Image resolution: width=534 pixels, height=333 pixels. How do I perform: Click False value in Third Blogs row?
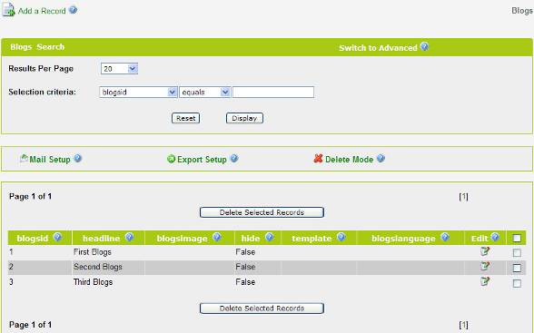245,282
